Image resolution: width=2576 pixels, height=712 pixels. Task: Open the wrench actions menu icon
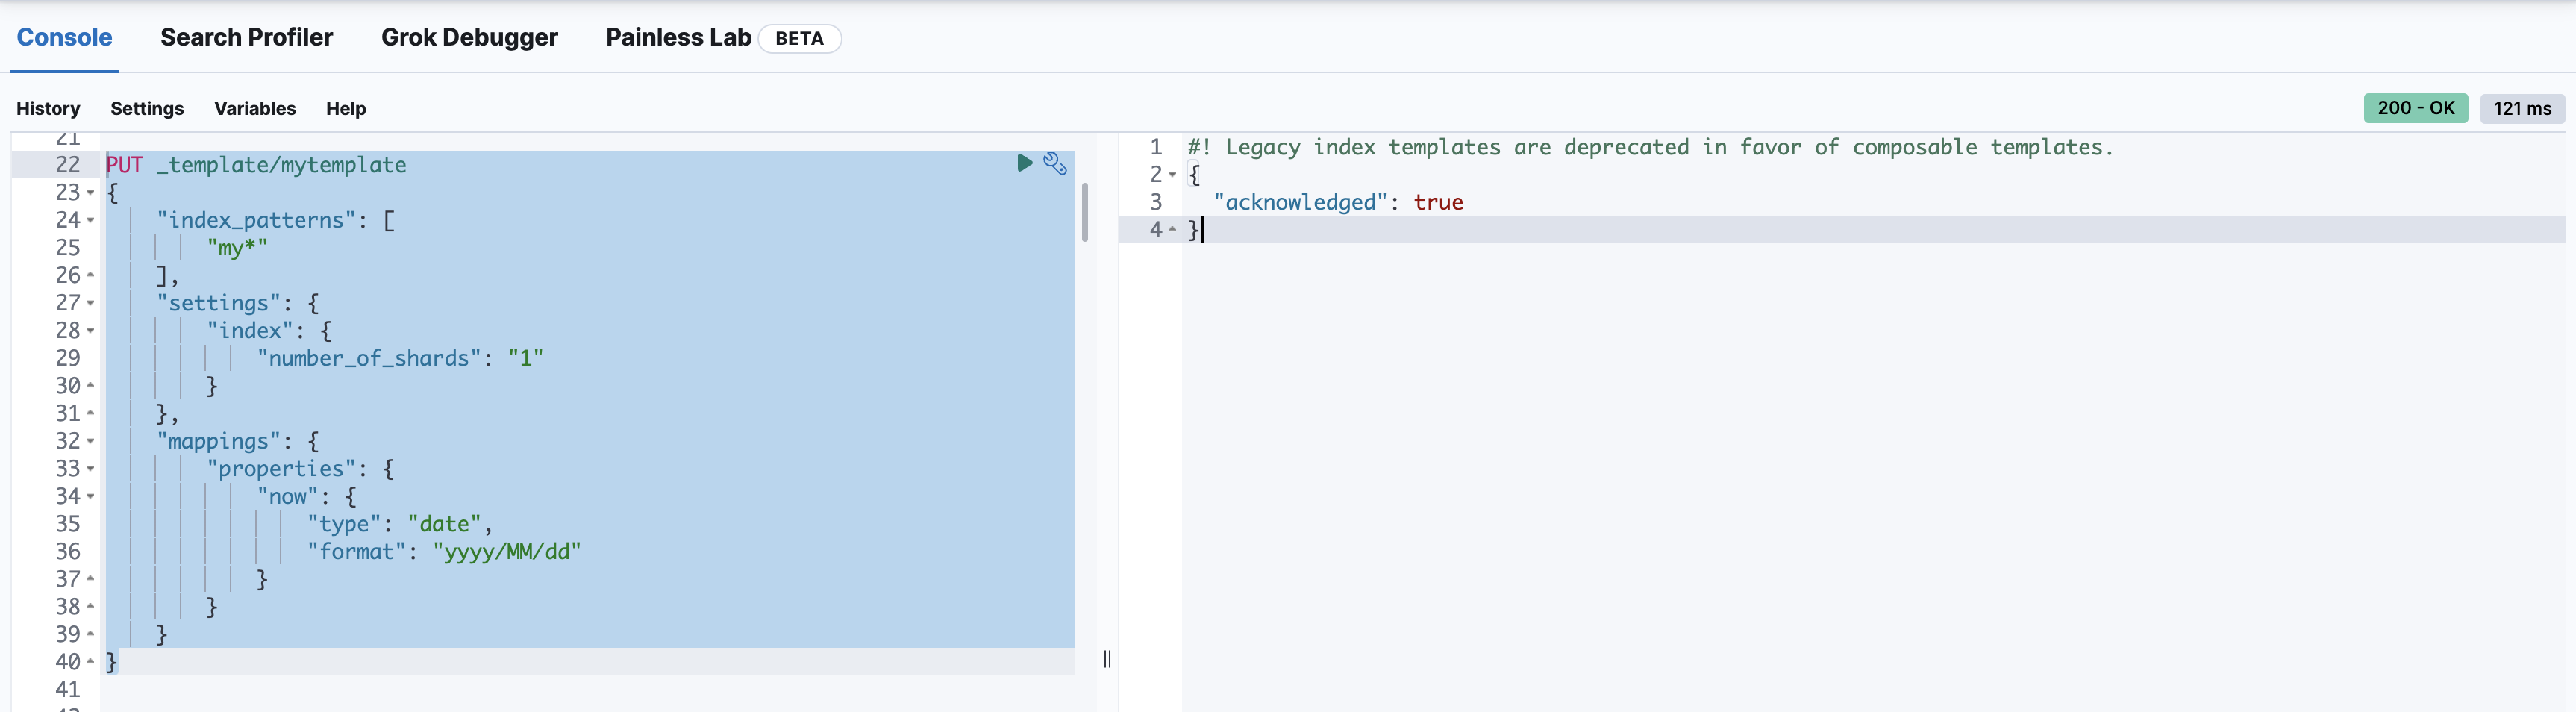point(1055,163)
